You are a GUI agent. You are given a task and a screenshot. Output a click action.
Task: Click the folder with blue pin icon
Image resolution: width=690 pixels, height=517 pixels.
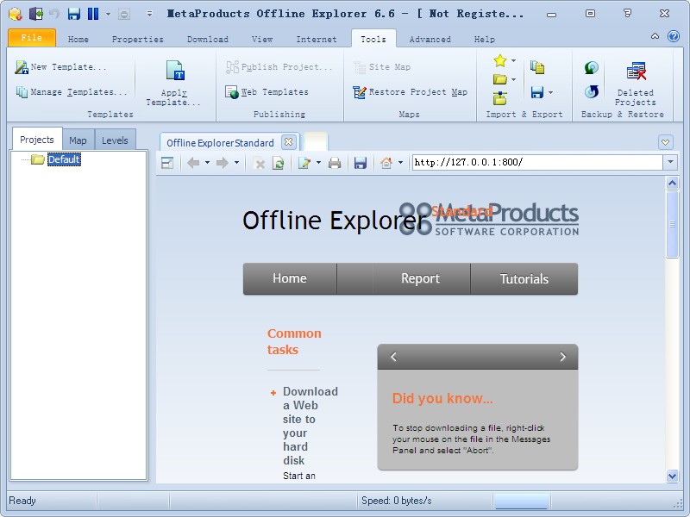pyautogui.click(x=500, y=98)
